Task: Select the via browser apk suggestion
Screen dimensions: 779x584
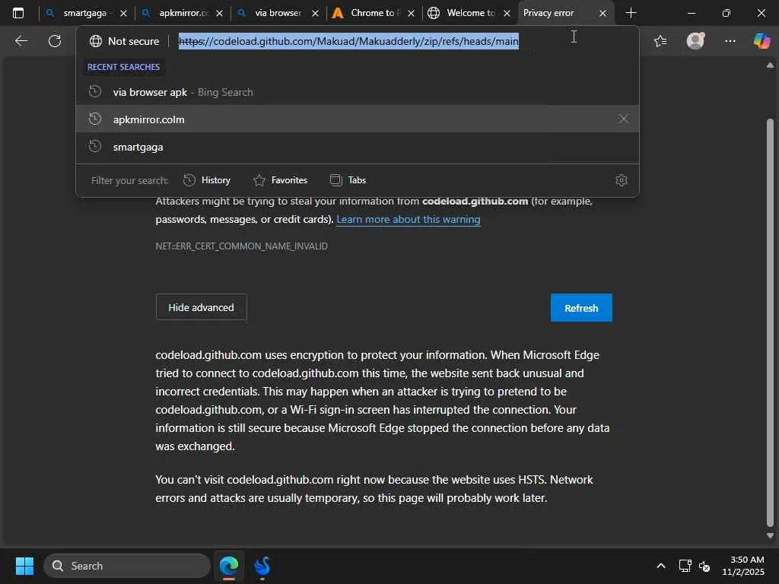Action: (358, 92)
